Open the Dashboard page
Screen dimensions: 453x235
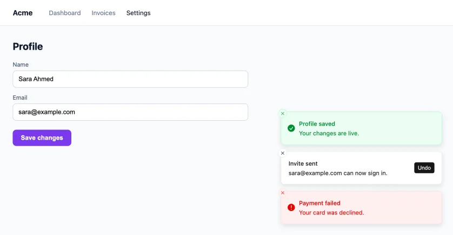[65, 13]
